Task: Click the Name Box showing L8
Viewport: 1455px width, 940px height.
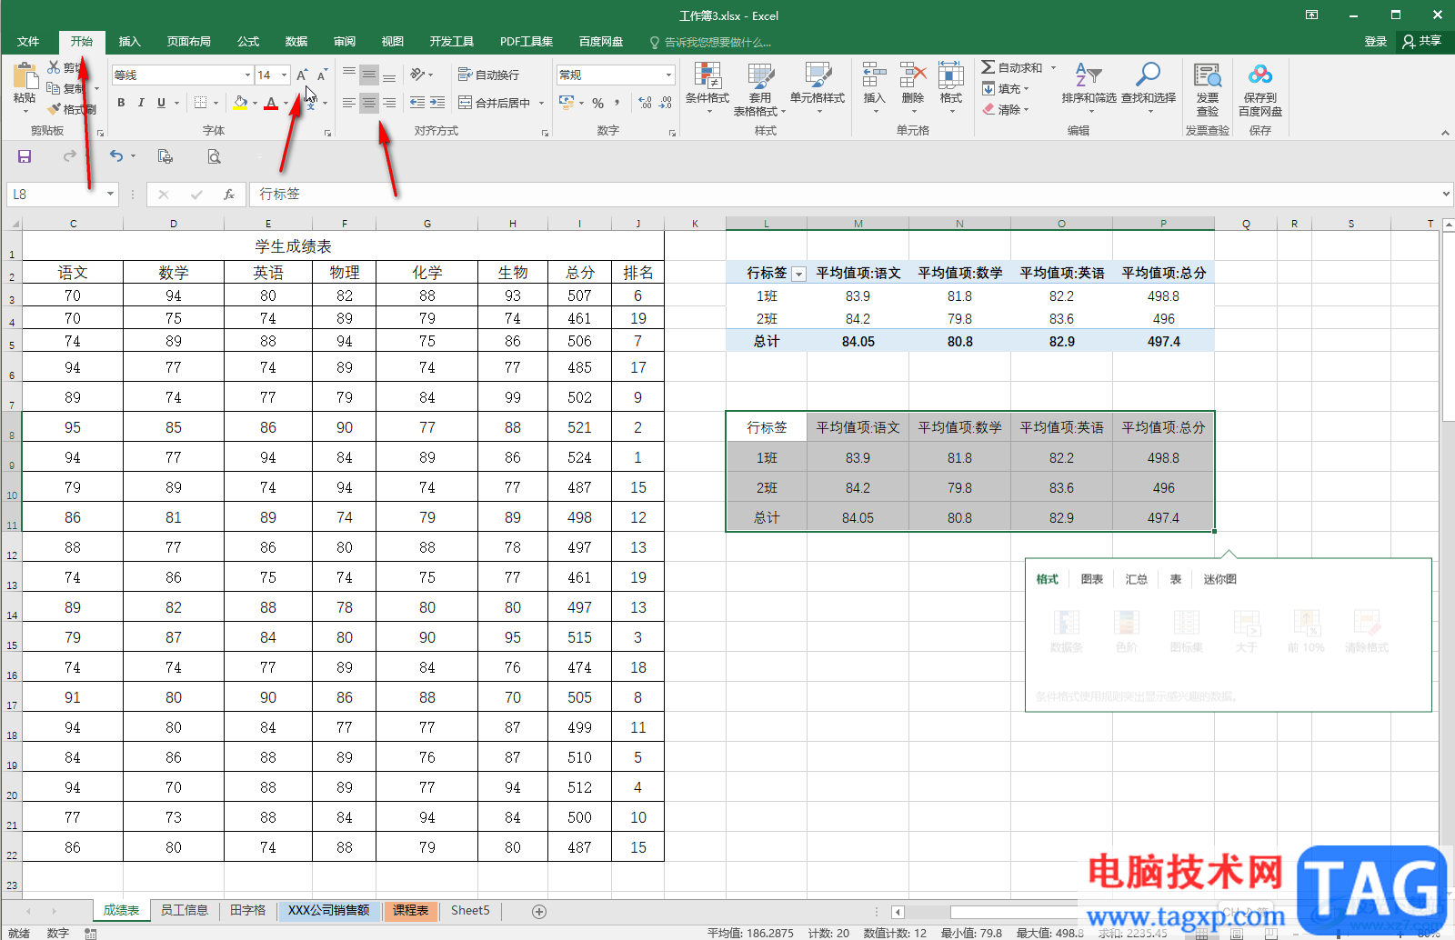Action: (56, 194)
